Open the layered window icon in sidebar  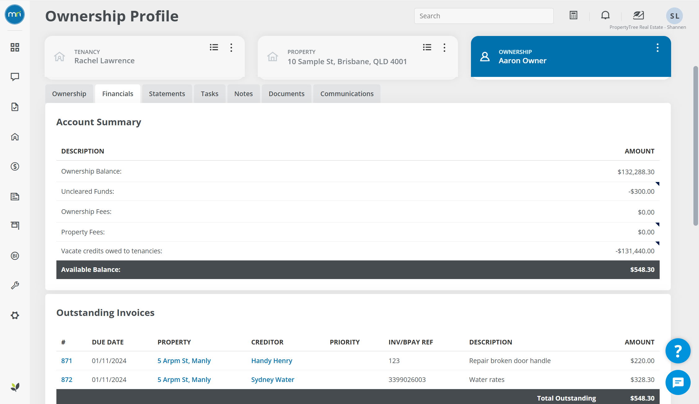click(x=15, y=225)
